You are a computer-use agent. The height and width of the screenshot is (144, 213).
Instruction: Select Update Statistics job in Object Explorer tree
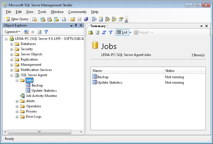tap(44, 91)
